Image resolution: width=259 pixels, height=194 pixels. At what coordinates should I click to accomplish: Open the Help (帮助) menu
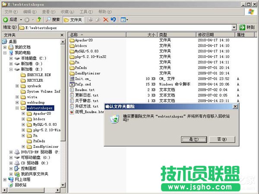[105, 12]
